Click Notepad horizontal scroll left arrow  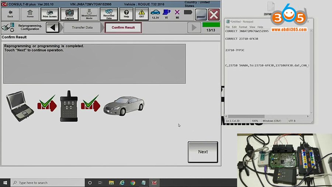[226, 116]
